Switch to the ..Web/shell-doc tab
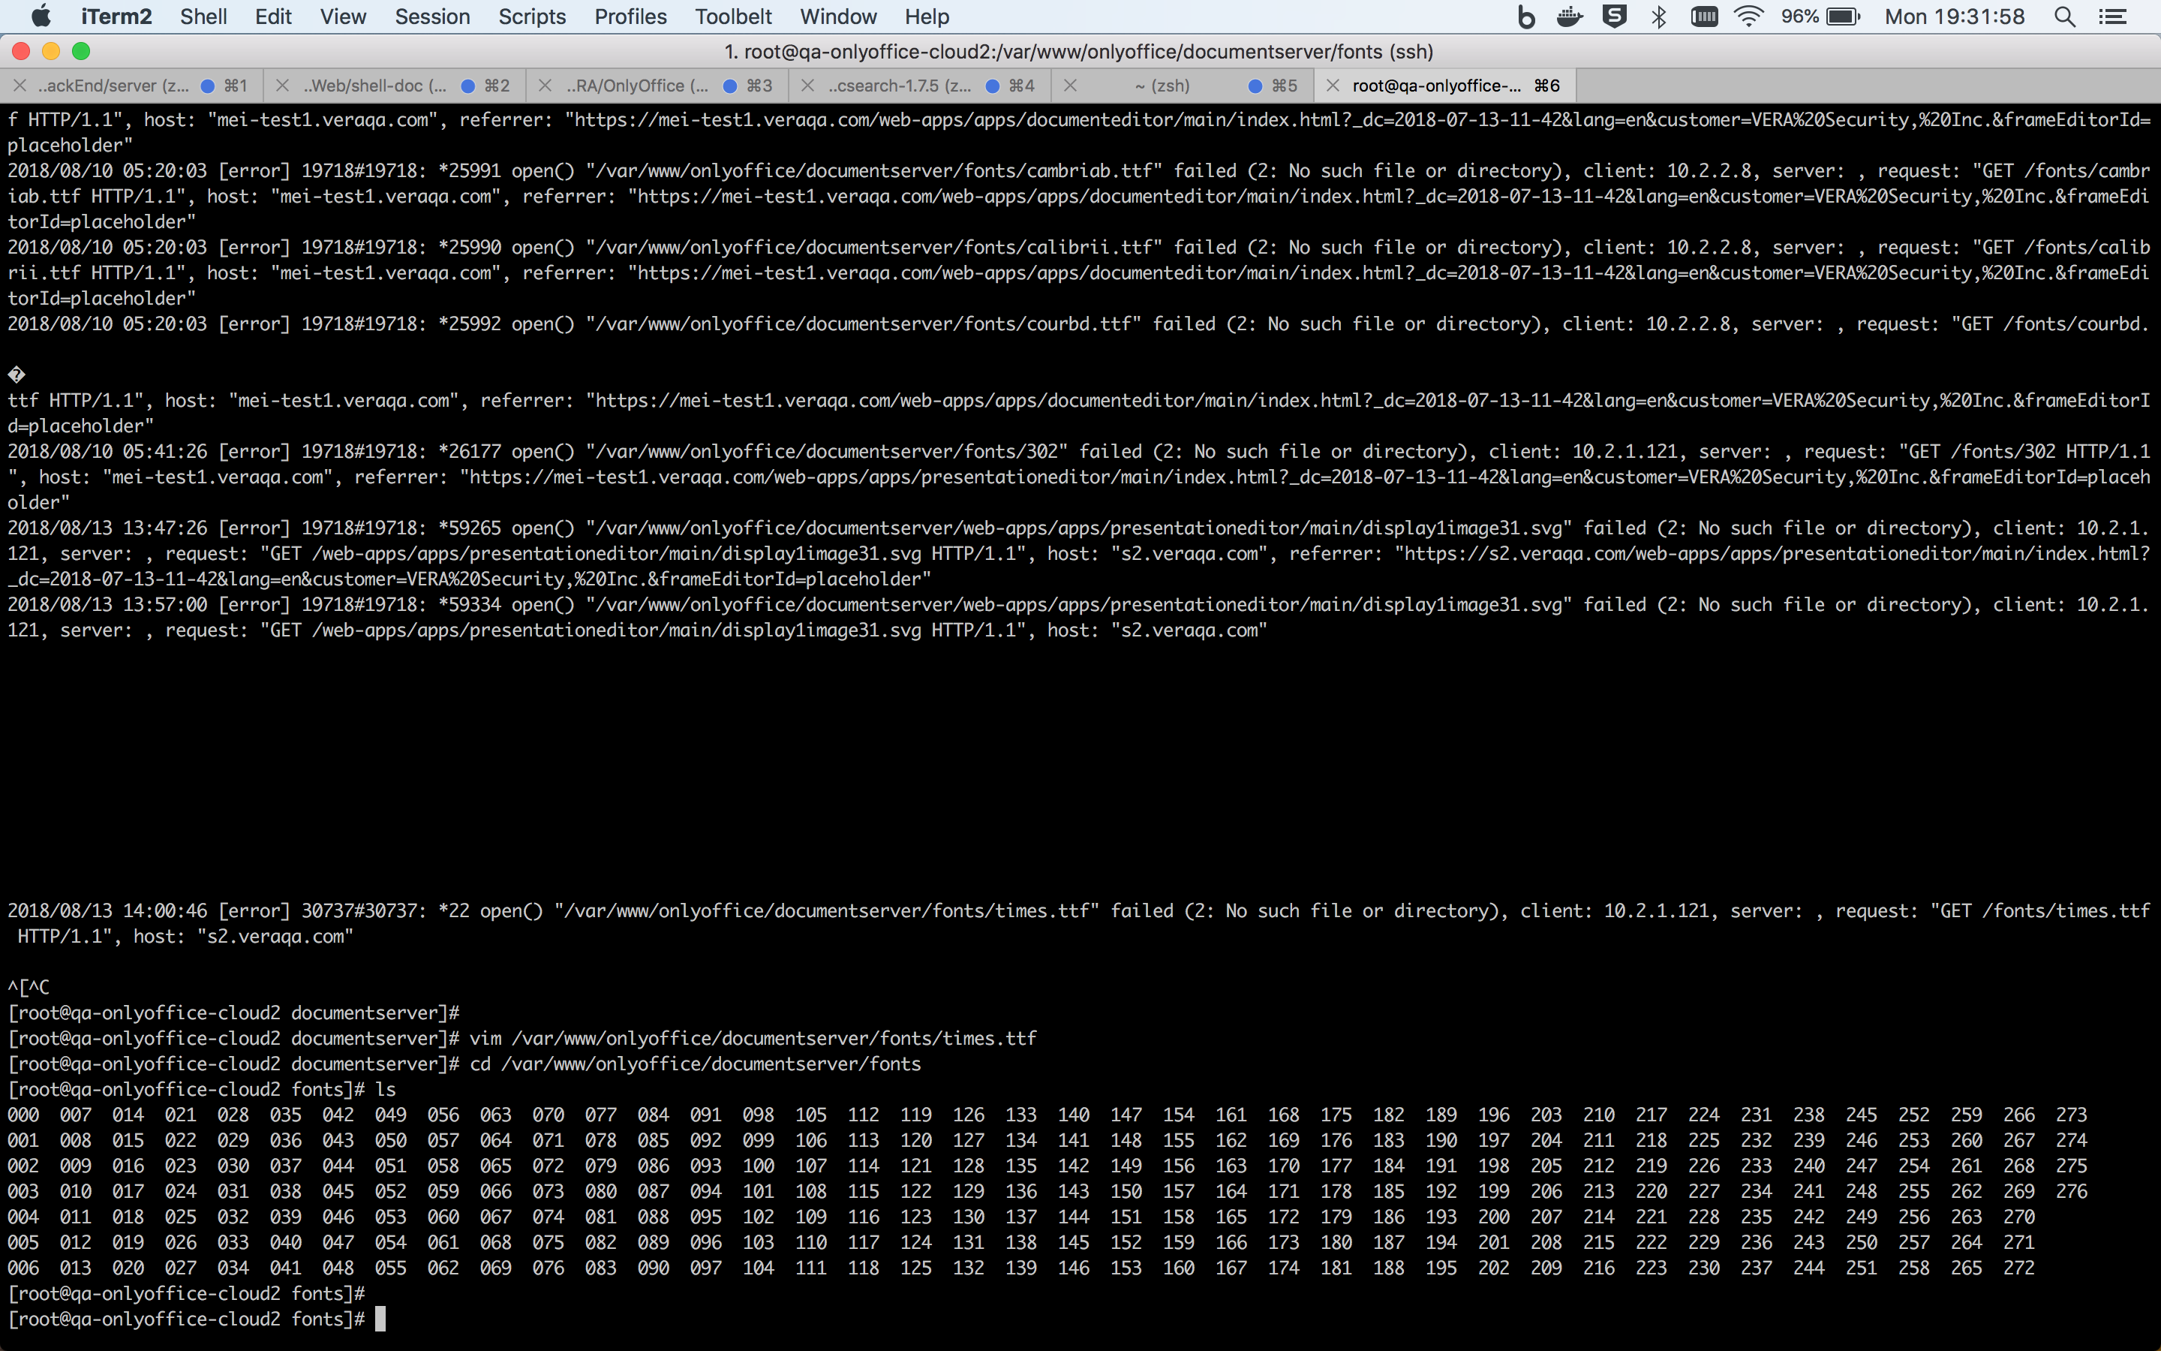2161x1351 pixels. coord(375,85)
